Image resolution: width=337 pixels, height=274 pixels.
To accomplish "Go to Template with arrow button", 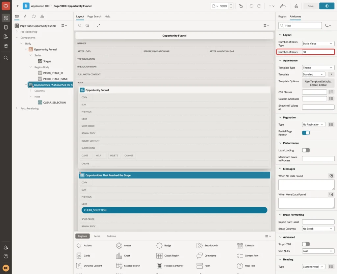I will point(331,74).
